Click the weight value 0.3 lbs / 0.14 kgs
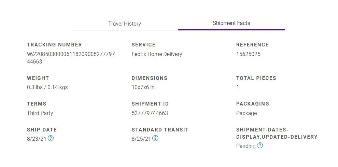This screenshot has width=338, height=167. point(47,87)
